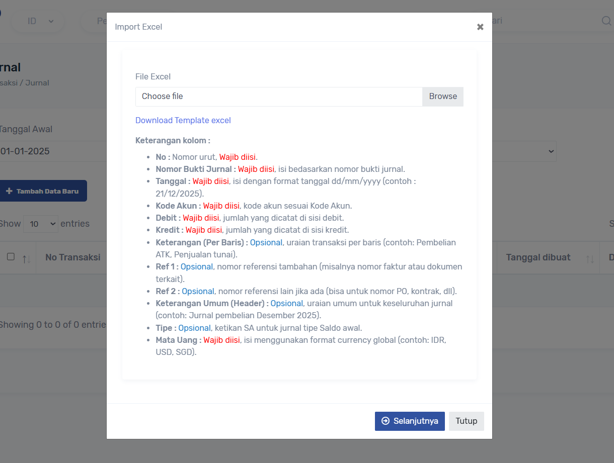Click the Jurnal breadcrumb text

pos(37,83)
